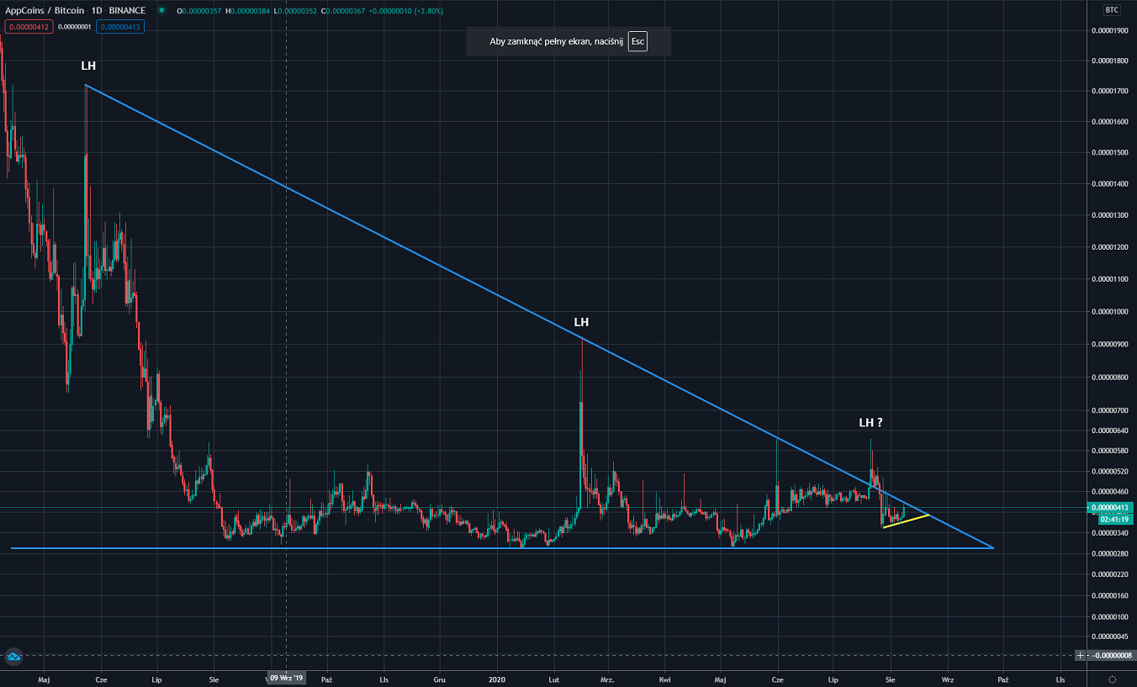The height and width of the screenshot is (687, 1137).
Task: Click the open value 0.00000357
Action: [203, 10]
